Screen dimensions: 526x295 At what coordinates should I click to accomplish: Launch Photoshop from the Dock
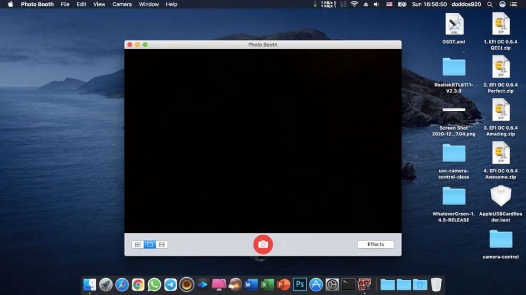point(300,285)
